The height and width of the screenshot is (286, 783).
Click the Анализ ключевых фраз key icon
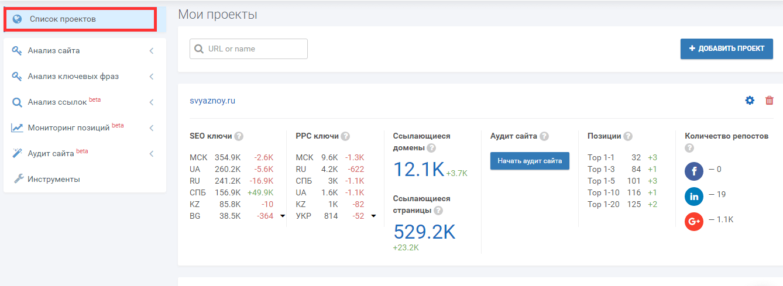point(17,77)
